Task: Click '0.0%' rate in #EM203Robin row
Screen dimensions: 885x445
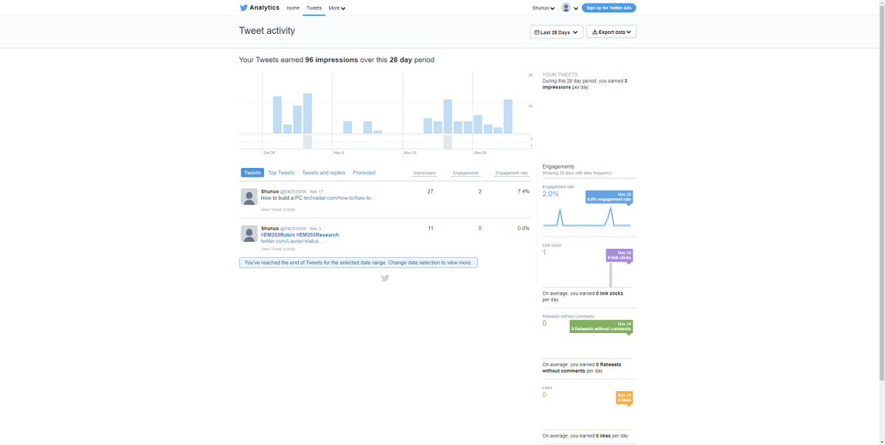Action: coord(524,228)
